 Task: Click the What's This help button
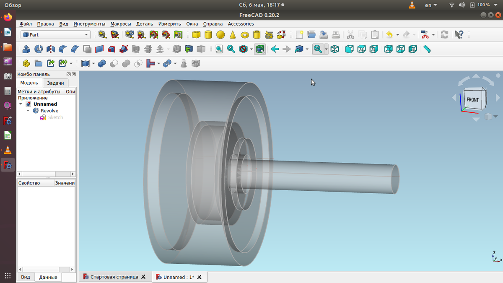[459, 35]
